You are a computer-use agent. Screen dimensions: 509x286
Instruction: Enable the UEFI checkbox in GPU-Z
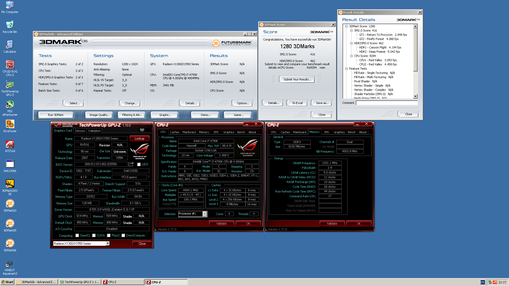click(139, 164)
